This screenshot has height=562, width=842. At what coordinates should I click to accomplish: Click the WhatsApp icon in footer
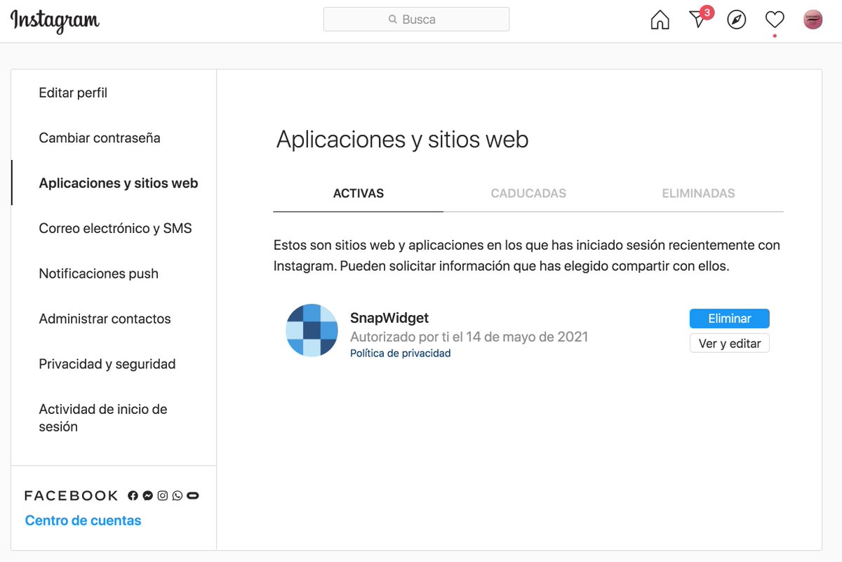177,495
